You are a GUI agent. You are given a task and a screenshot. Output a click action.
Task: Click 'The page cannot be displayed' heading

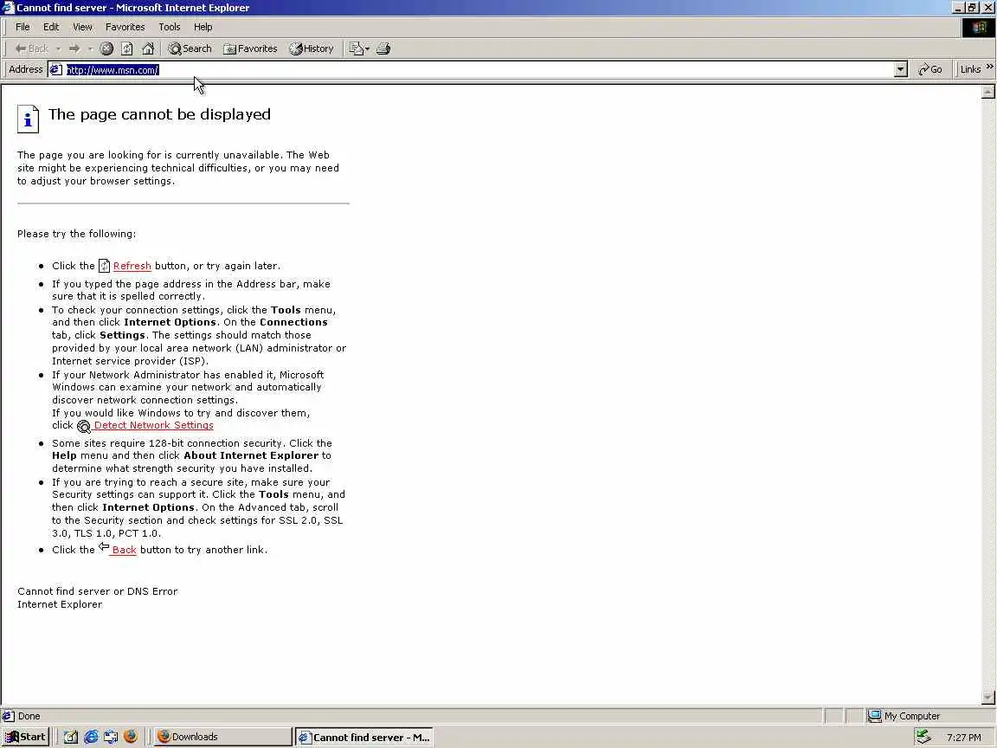coord(159,114)
